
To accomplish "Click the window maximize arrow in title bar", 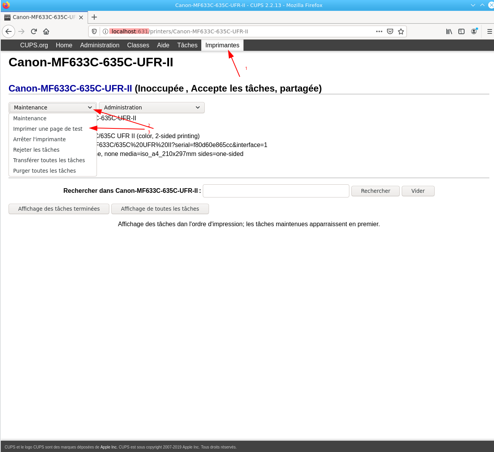I will pyautogui.click(x=482, y=5).
